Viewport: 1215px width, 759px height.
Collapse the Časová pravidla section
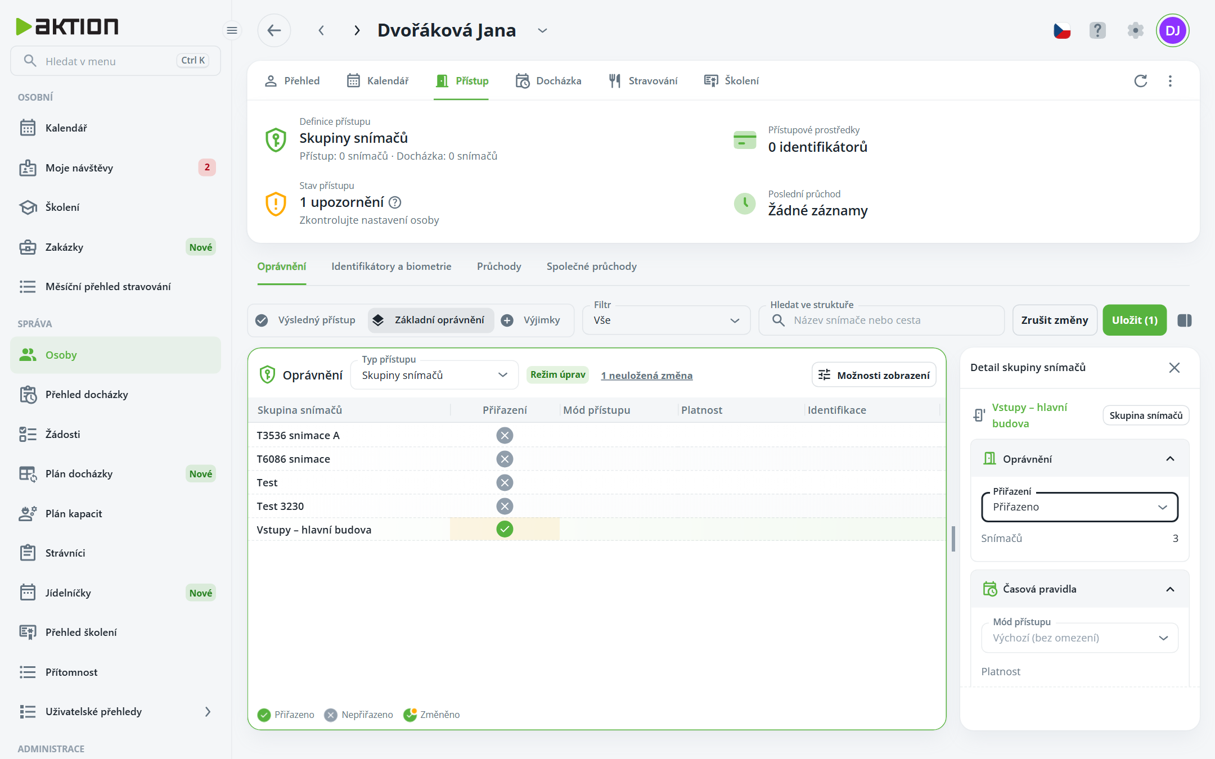pyautogui.click(x=1170, y=589)
